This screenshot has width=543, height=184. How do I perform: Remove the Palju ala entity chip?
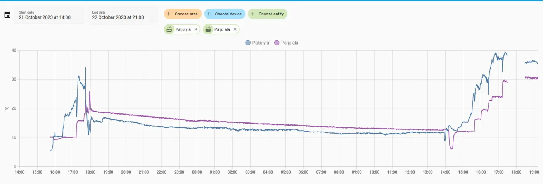(x=235, y=29)
